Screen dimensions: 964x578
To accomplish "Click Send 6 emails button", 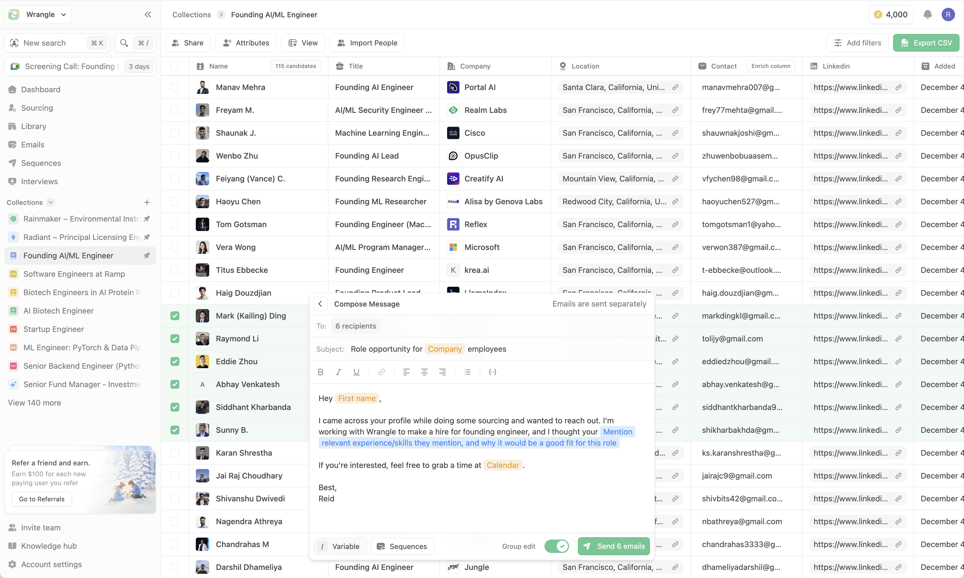I will pyautogui.click(x=614, y=546).
